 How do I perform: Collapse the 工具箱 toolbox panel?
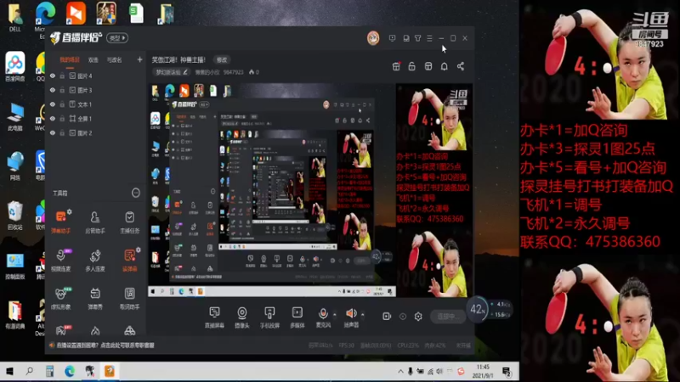(x=136, y=193)
